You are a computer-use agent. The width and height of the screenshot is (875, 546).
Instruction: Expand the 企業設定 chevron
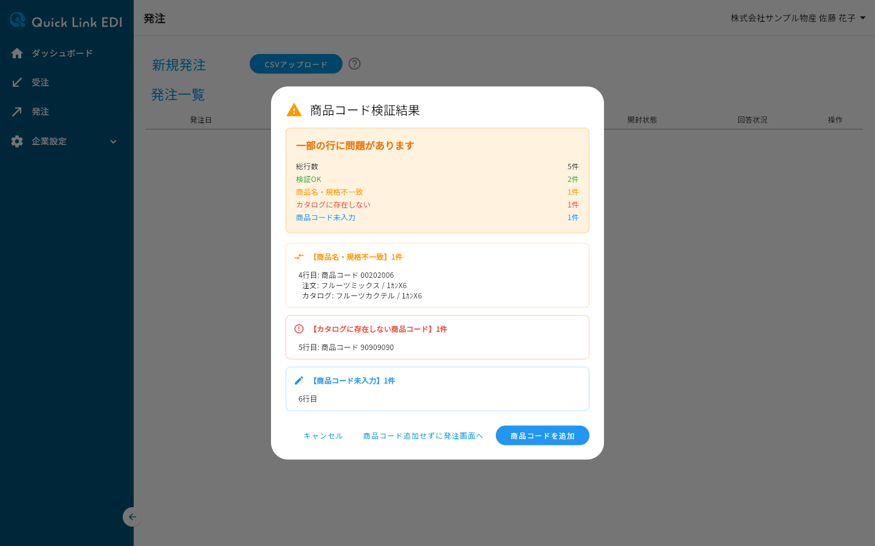pyautogui.click(x=113, y=141)
